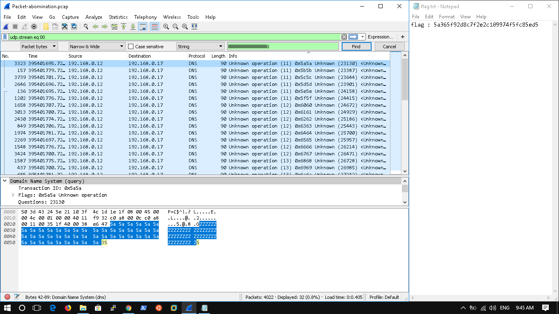Screen dimensions: 559x314
Task: Open the Statistics menu
Action: (x=118, y=17)
